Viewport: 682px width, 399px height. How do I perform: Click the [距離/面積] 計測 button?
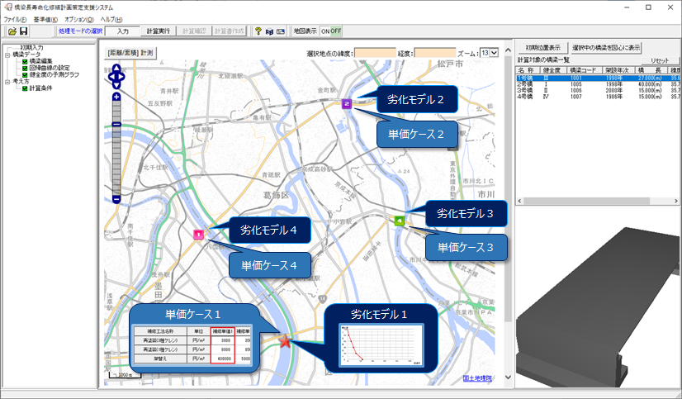(130, 52)
